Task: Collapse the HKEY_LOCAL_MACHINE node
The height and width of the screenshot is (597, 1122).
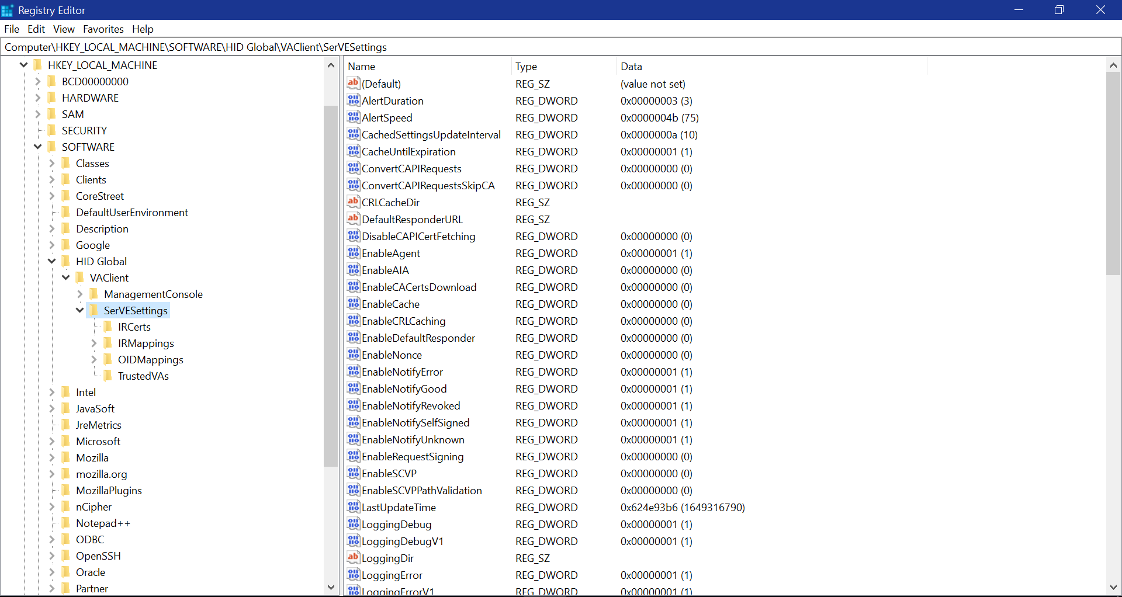Action: 23,65
